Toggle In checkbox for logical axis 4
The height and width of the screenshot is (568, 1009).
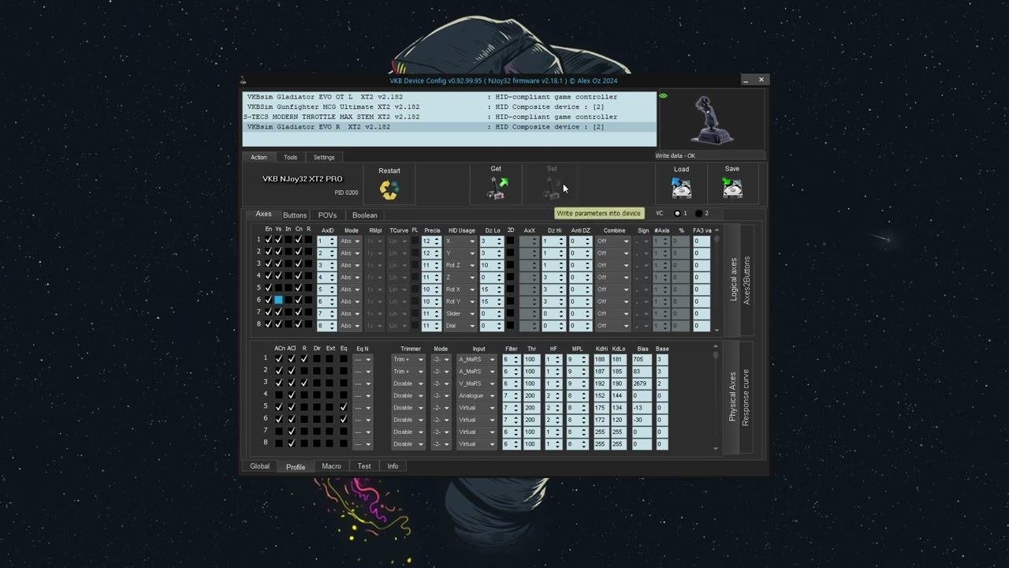[289, 276]
